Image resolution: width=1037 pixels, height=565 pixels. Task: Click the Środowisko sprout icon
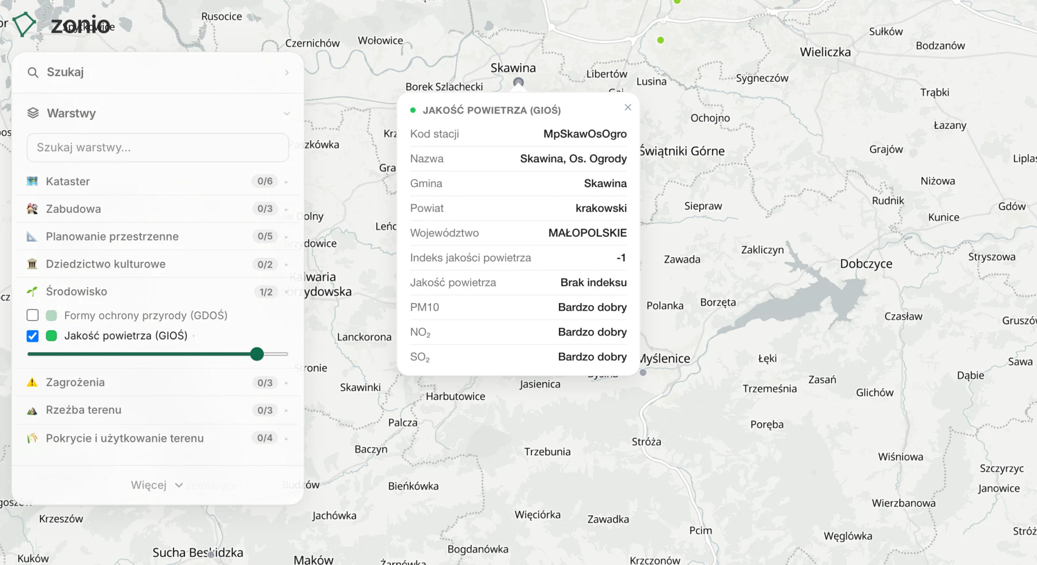(x=32, y=292)
